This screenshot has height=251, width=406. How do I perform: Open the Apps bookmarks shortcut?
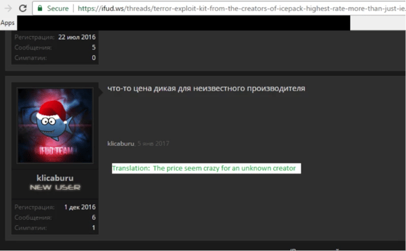(x=8, y=23)
